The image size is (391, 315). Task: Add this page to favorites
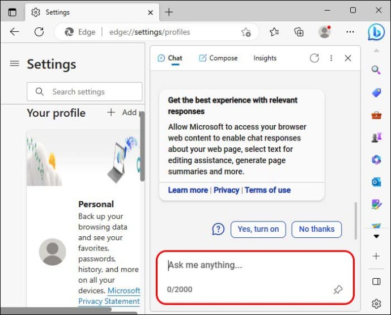[x=246, y=32]
